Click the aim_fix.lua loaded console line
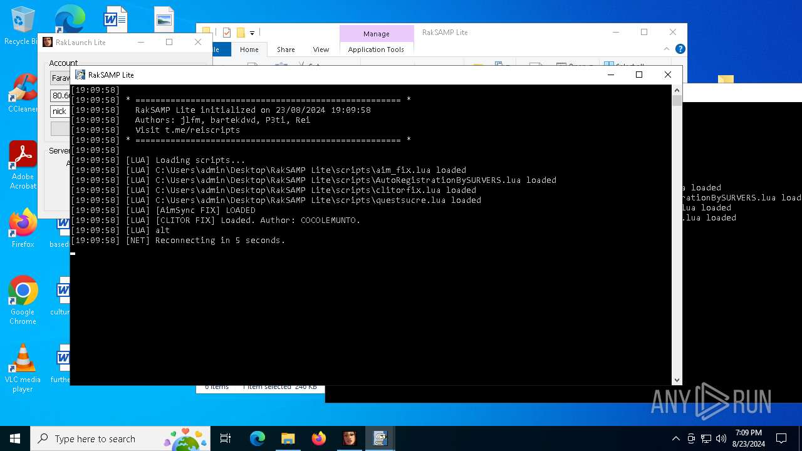 tap(311, 170)
